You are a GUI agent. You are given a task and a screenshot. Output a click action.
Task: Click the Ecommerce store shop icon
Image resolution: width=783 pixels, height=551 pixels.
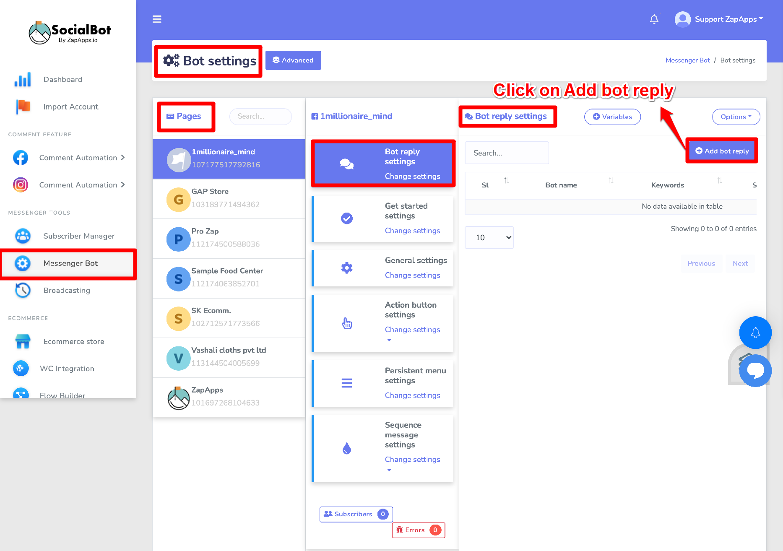click(23, 341)
